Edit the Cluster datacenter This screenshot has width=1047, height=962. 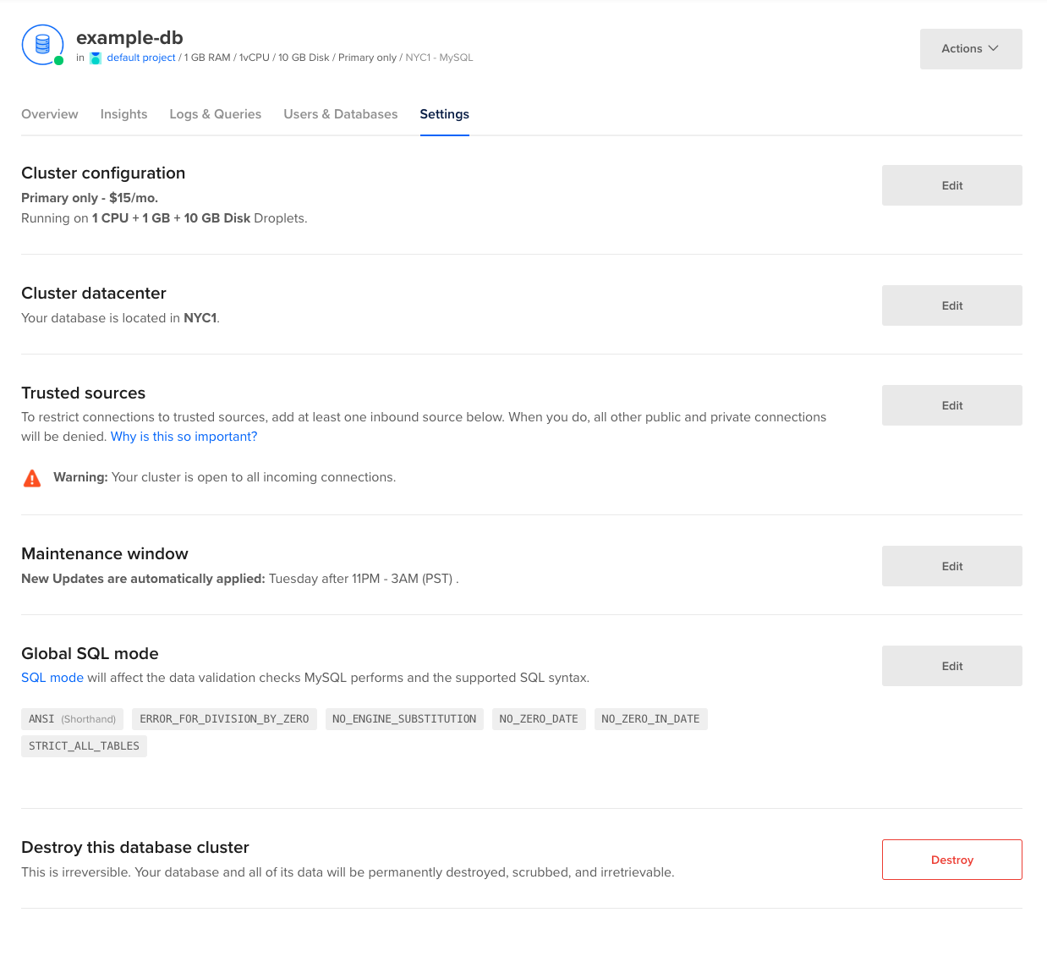(951, 305)
